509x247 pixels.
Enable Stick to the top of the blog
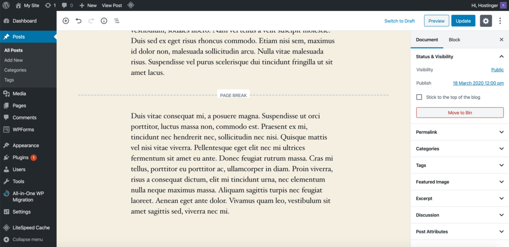pyautogui.click(x=419, y=97)
